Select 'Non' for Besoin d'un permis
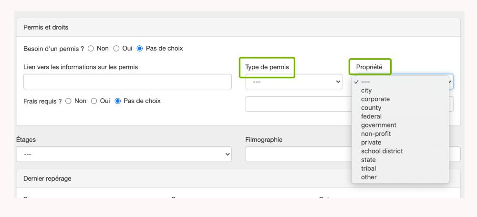 pos(91,49)
